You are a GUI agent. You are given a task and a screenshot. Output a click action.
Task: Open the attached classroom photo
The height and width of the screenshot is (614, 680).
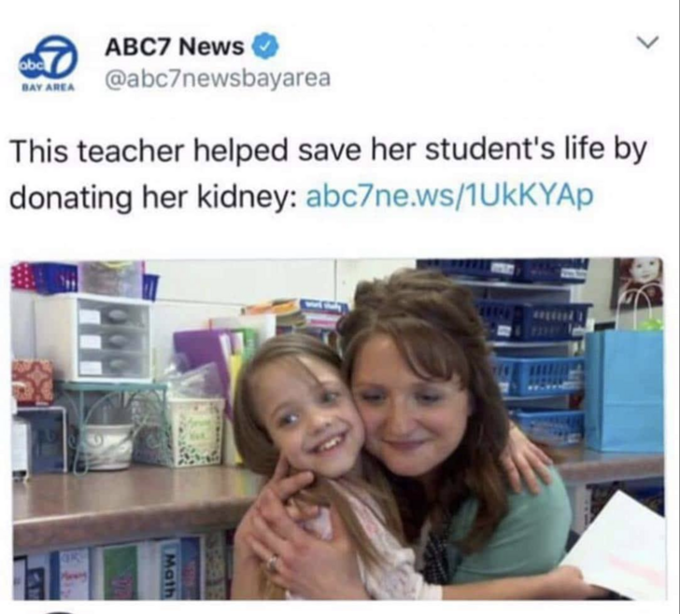(338, 428)
